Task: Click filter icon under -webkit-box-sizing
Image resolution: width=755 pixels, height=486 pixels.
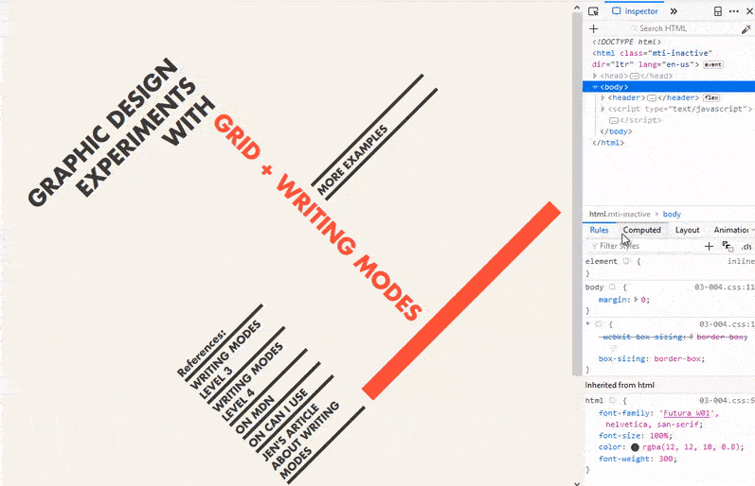Action: click(x=614, y=348)
